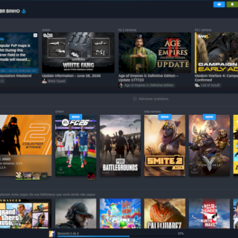Click the 'esta semana' shelf label
This screenshot has height=238, width=238.
(x=152, y=111)
